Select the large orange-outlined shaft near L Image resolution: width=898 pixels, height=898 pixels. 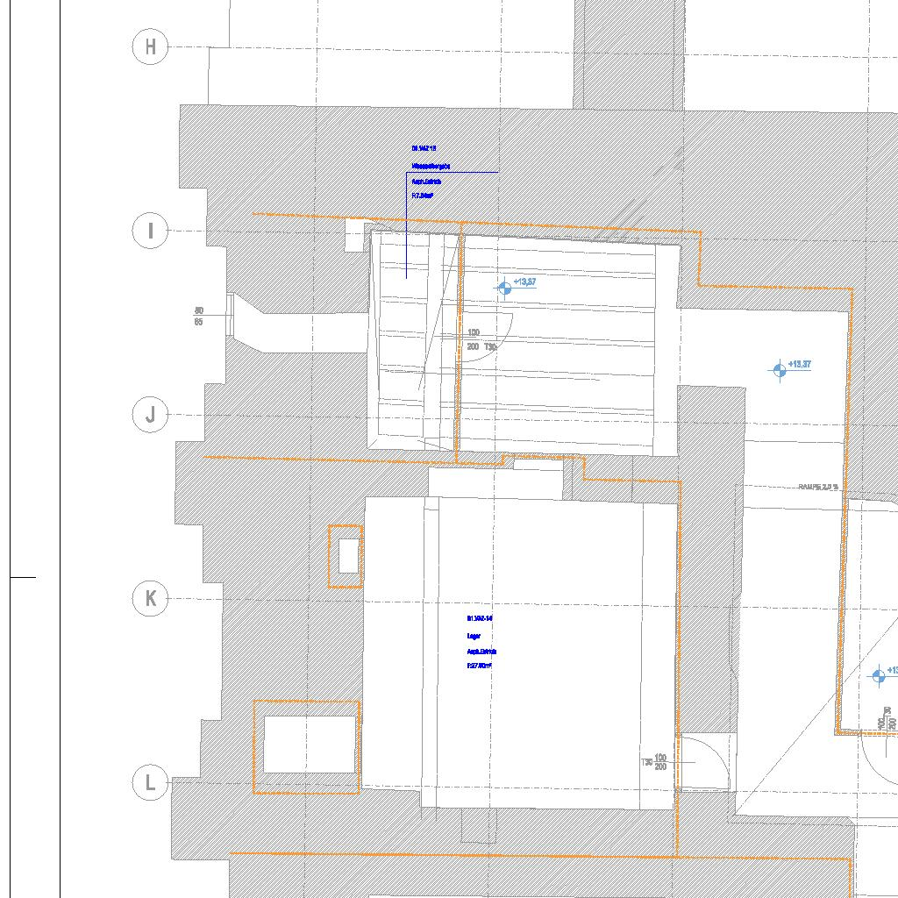click(307, 746)
